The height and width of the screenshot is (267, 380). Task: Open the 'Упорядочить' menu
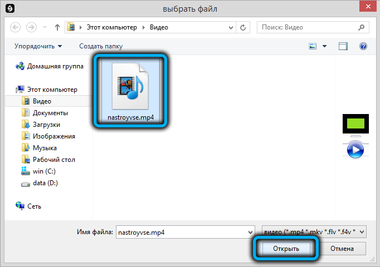click(x=38, y=46)
